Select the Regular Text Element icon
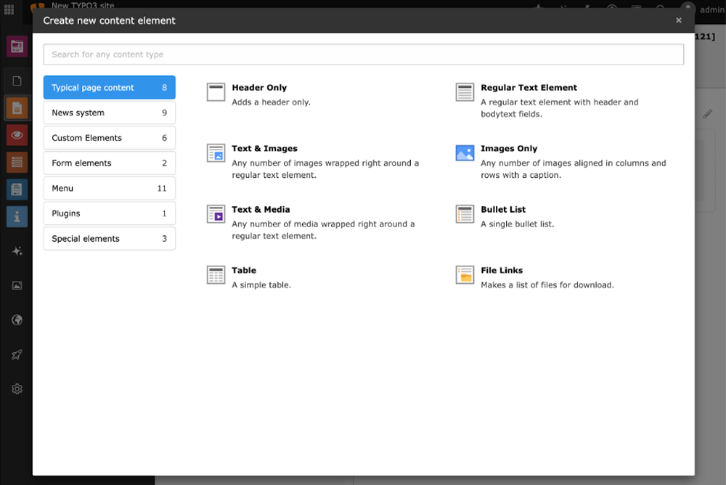Image resolution: width=726 pixels, height=485 pixels. pos(465,92)
